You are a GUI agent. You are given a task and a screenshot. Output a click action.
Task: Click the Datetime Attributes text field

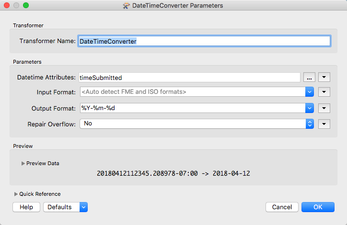189,78
